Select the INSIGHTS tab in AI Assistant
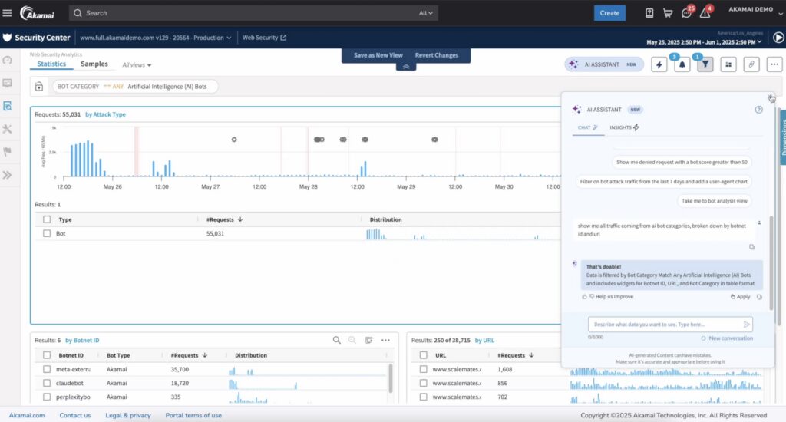Screen dimensions: 786x422 pyautogui.click(x=624, y=128)
